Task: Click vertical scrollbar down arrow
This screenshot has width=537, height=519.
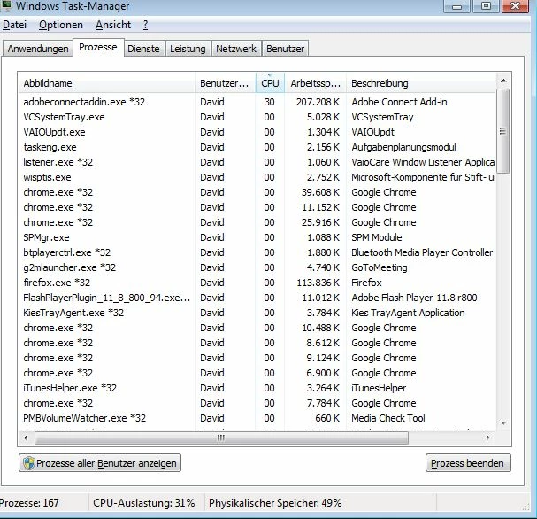Action: (503, 423)
